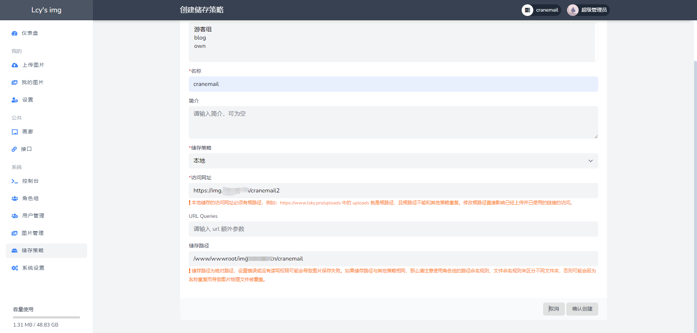Image resolution: width=697 pixels, height=333 pixels.
Task: Click the dashboard gauge icon
Action: pyautogui.click(x=15, y=33)
